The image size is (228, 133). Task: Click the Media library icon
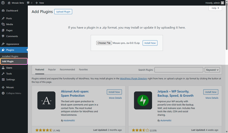[x=3, y=24]
